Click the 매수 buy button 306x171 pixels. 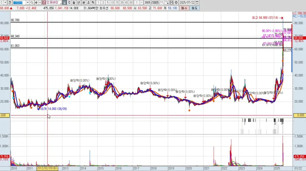pos(184,8)
